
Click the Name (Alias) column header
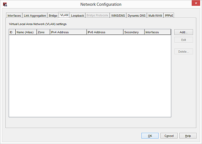tap(26, 32)
